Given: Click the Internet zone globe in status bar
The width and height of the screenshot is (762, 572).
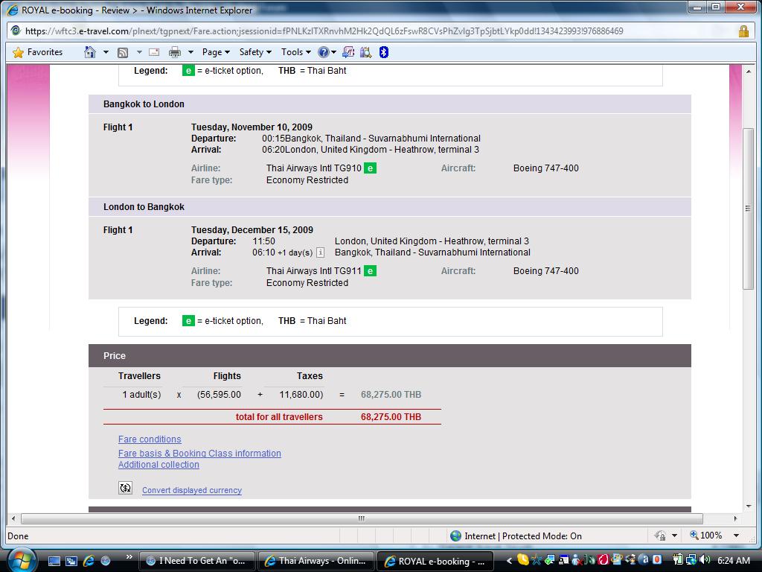Looking at the screenshot, I should click(456, 536).
